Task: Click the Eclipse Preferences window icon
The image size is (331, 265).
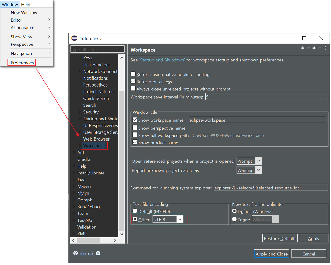Action: (x=74, y=38)
